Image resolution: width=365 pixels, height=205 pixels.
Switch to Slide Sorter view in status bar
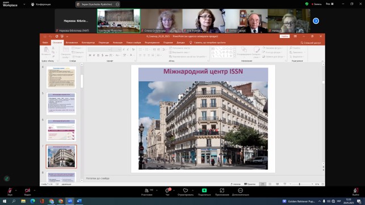(270, 184)
